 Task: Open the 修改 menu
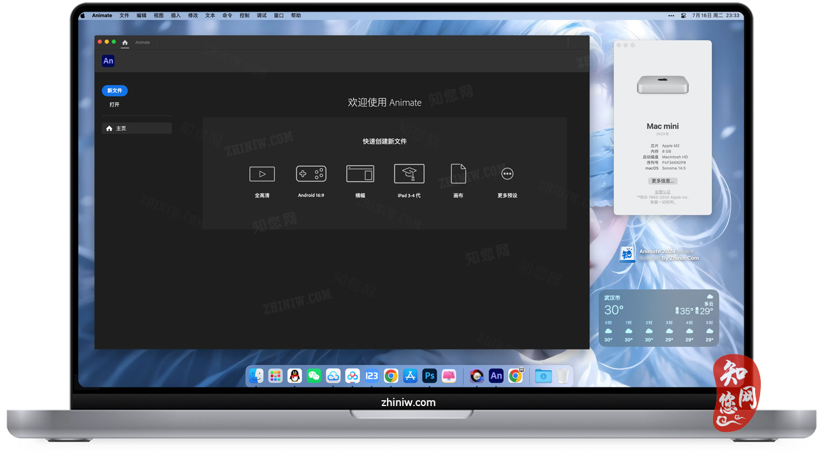coord(193,16)
